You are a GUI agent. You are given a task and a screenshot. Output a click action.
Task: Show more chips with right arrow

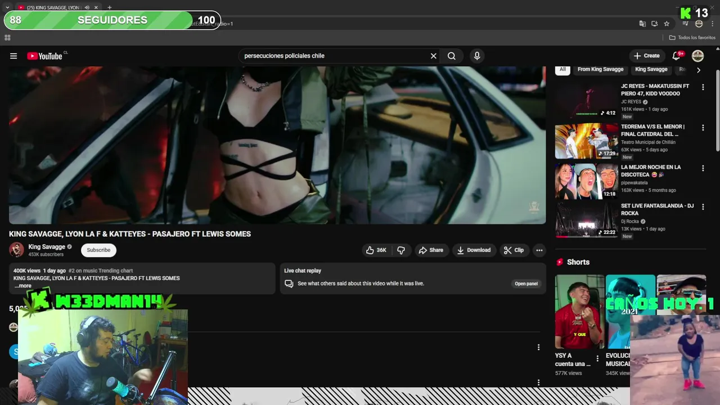pos(699,70)
